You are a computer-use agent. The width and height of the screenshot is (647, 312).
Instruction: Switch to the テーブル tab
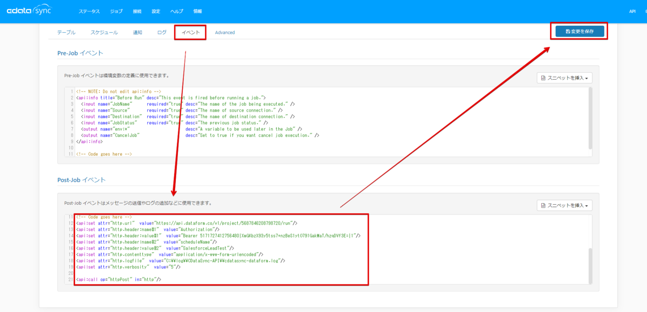[66, 32]
